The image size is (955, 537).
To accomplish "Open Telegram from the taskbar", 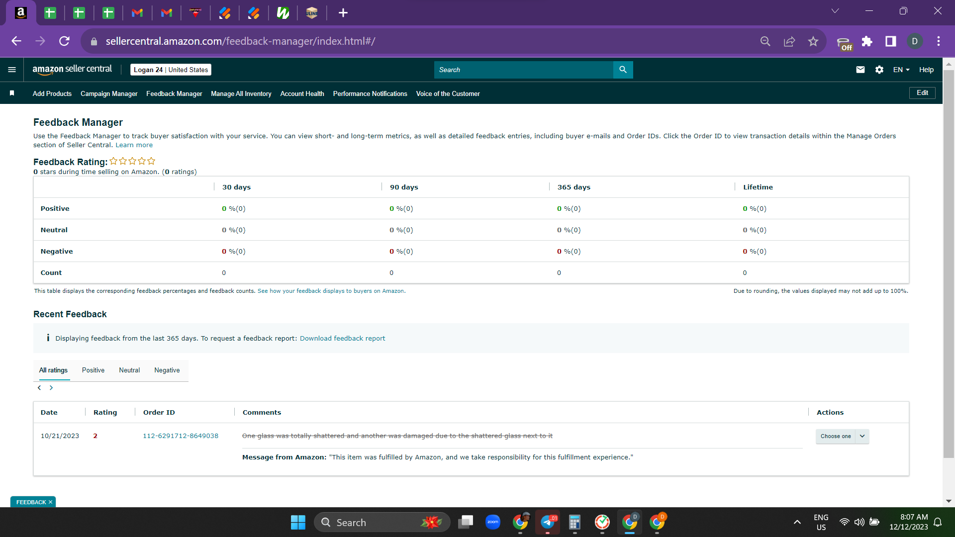I will (548, 522).
